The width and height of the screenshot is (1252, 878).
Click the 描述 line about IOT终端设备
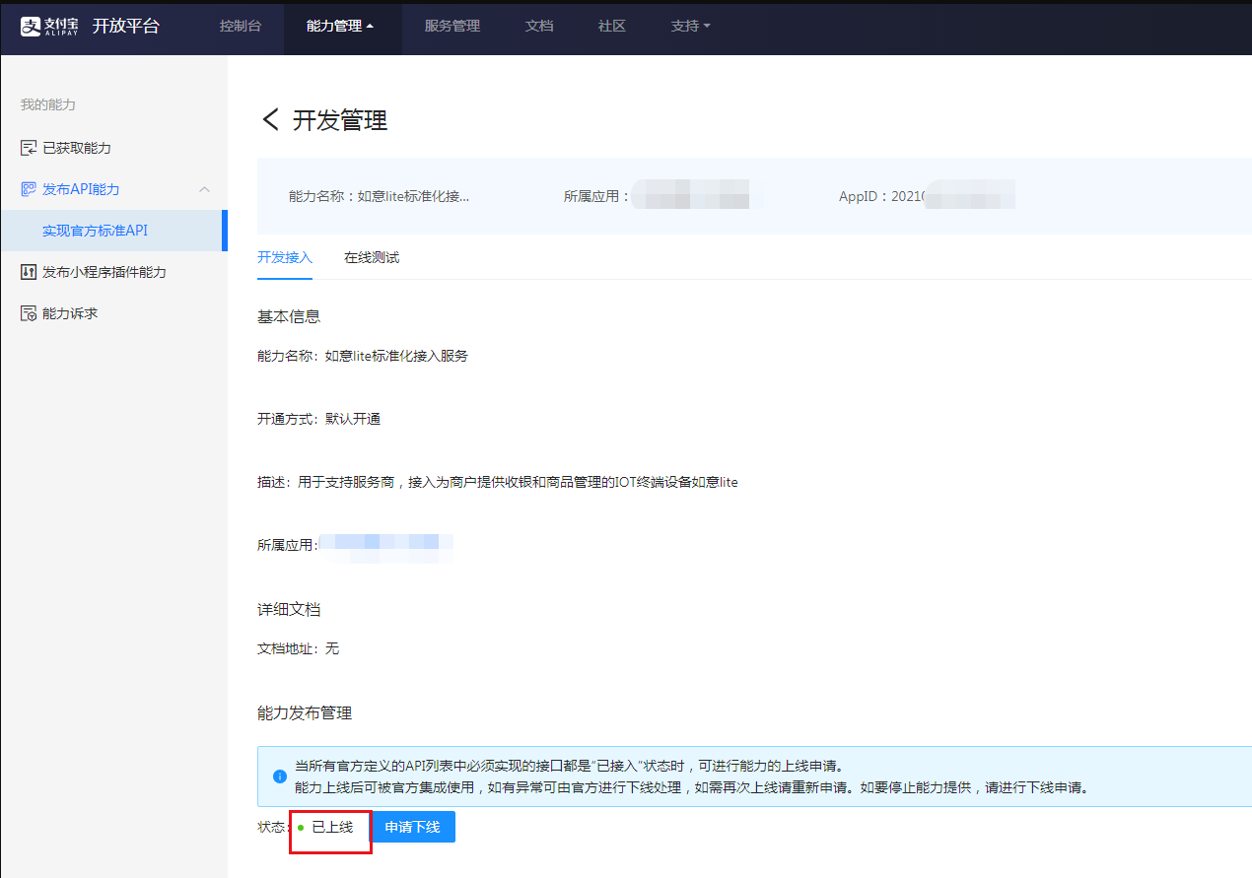(498, 482)
